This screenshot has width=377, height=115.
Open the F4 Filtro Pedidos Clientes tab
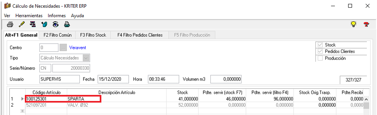[140, 35]
